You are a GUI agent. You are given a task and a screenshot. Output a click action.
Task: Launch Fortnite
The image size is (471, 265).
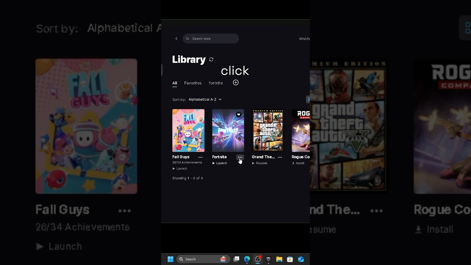point(219,163)
